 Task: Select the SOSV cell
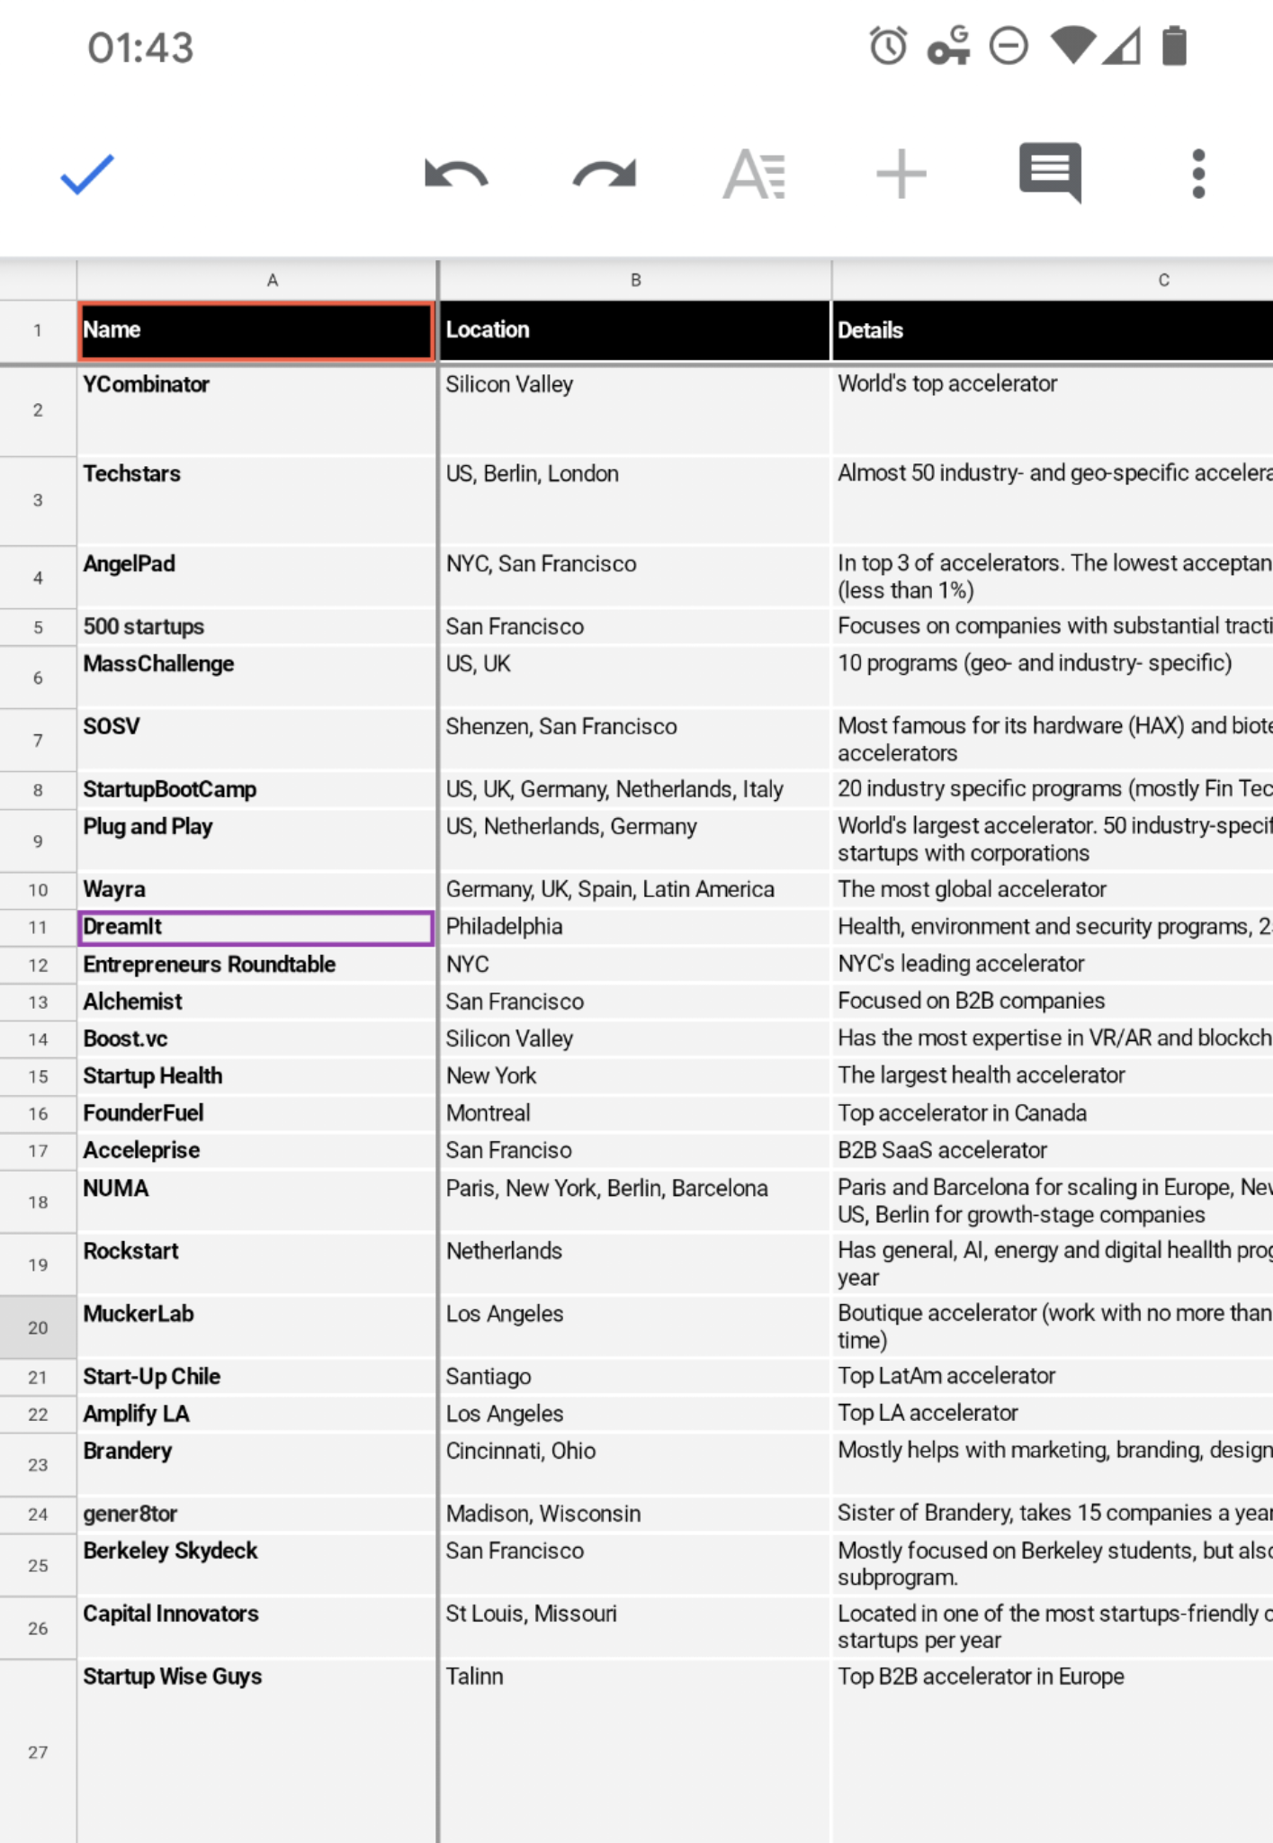[x=257, y=740]
